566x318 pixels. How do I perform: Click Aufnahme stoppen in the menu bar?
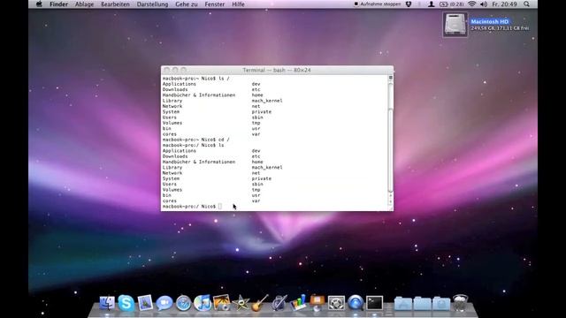(378, 4)
